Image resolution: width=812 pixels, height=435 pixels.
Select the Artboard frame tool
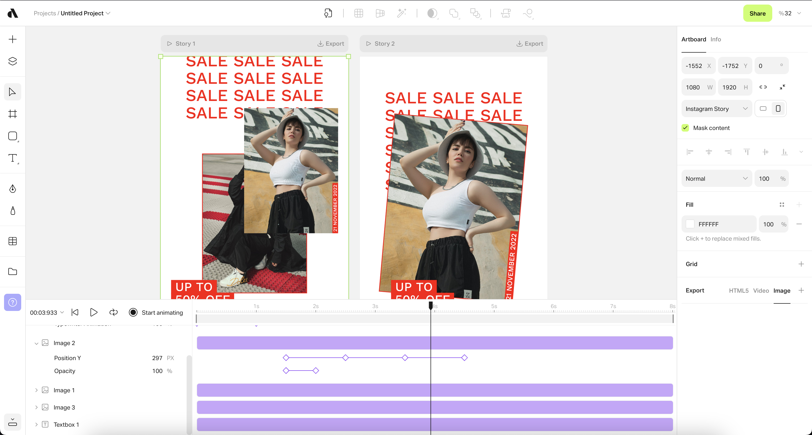point(13,114)
